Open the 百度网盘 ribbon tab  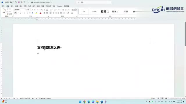pyautogui.click(x=67, y=6)
